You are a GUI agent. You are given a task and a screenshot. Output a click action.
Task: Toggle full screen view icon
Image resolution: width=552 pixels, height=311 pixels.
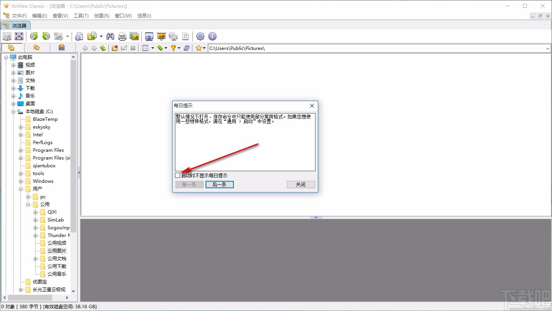(x=19, y=36)
